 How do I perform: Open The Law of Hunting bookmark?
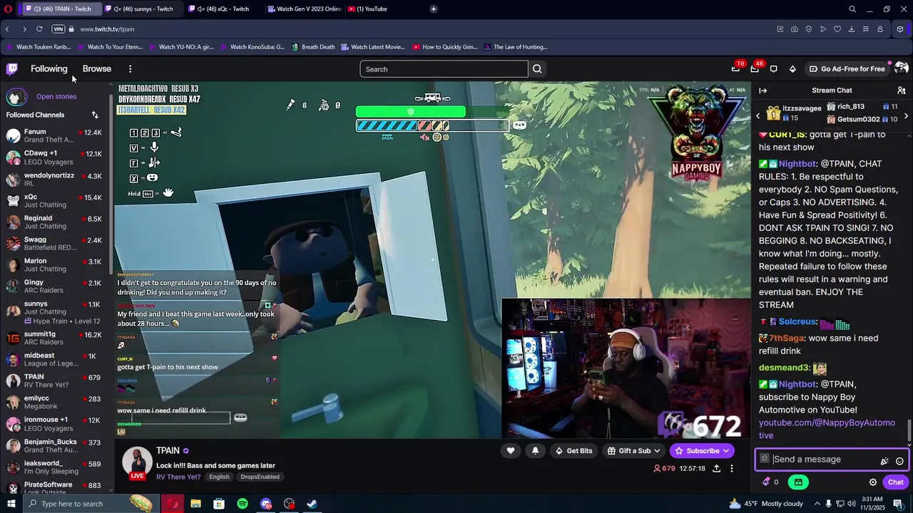[x=515, y=47]
